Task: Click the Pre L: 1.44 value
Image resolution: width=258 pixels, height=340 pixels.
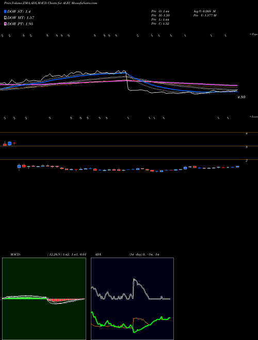Action: point(160,20)
